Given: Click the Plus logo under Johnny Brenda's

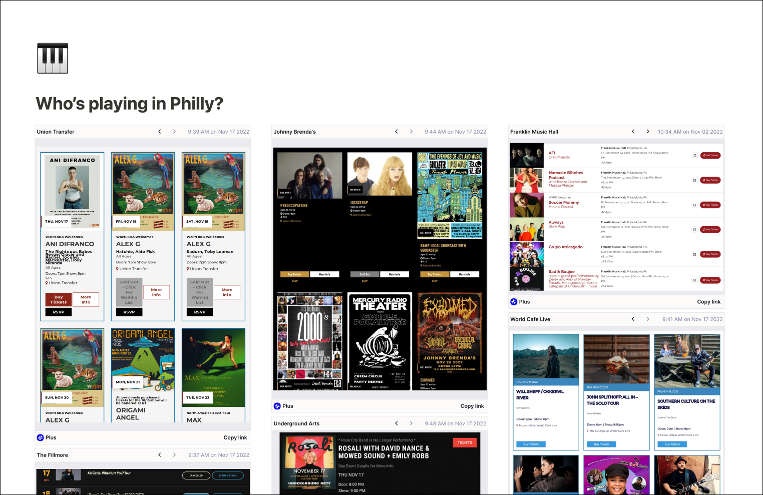Looking at the screenshot, I should click(x=277, y=406).
